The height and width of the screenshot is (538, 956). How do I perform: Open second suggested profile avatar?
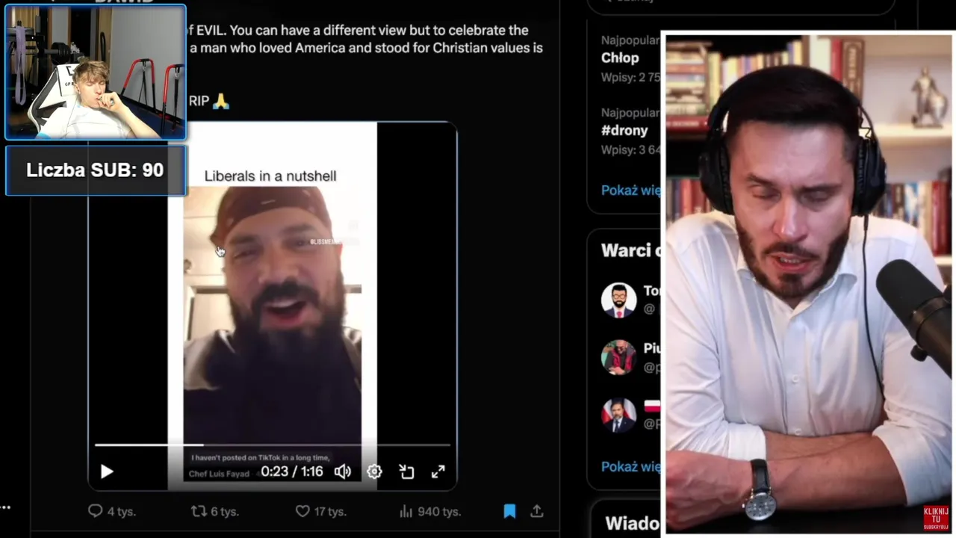618,357
